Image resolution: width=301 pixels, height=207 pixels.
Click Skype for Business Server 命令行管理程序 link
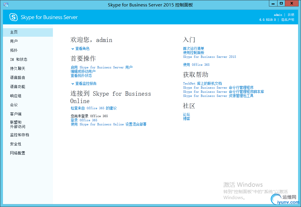click(x=218, y=87)
